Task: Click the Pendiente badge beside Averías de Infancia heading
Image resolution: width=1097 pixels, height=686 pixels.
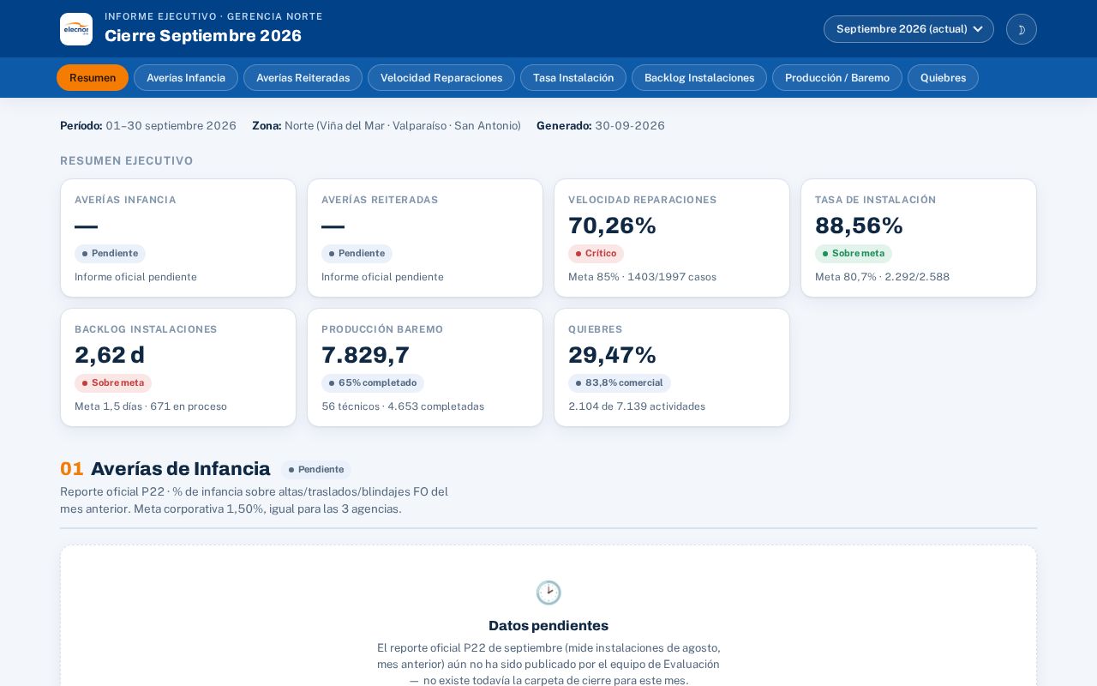Action: pyautogui.click(x=316, y=470)
